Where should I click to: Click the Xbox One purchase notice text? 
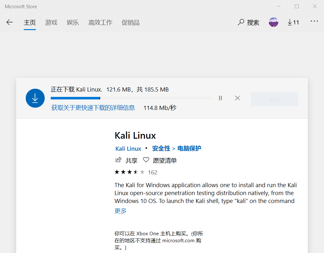pyautogui.click(x=159, y=240)
